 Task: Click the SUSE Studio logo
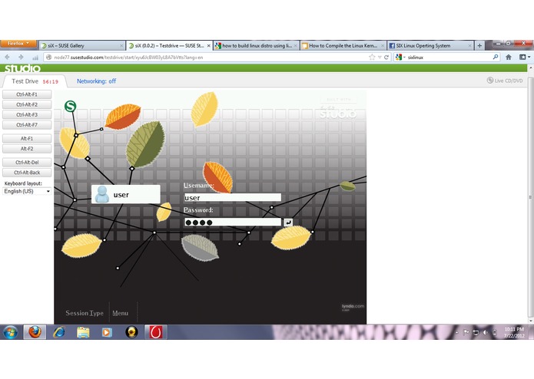coord(22,68)
